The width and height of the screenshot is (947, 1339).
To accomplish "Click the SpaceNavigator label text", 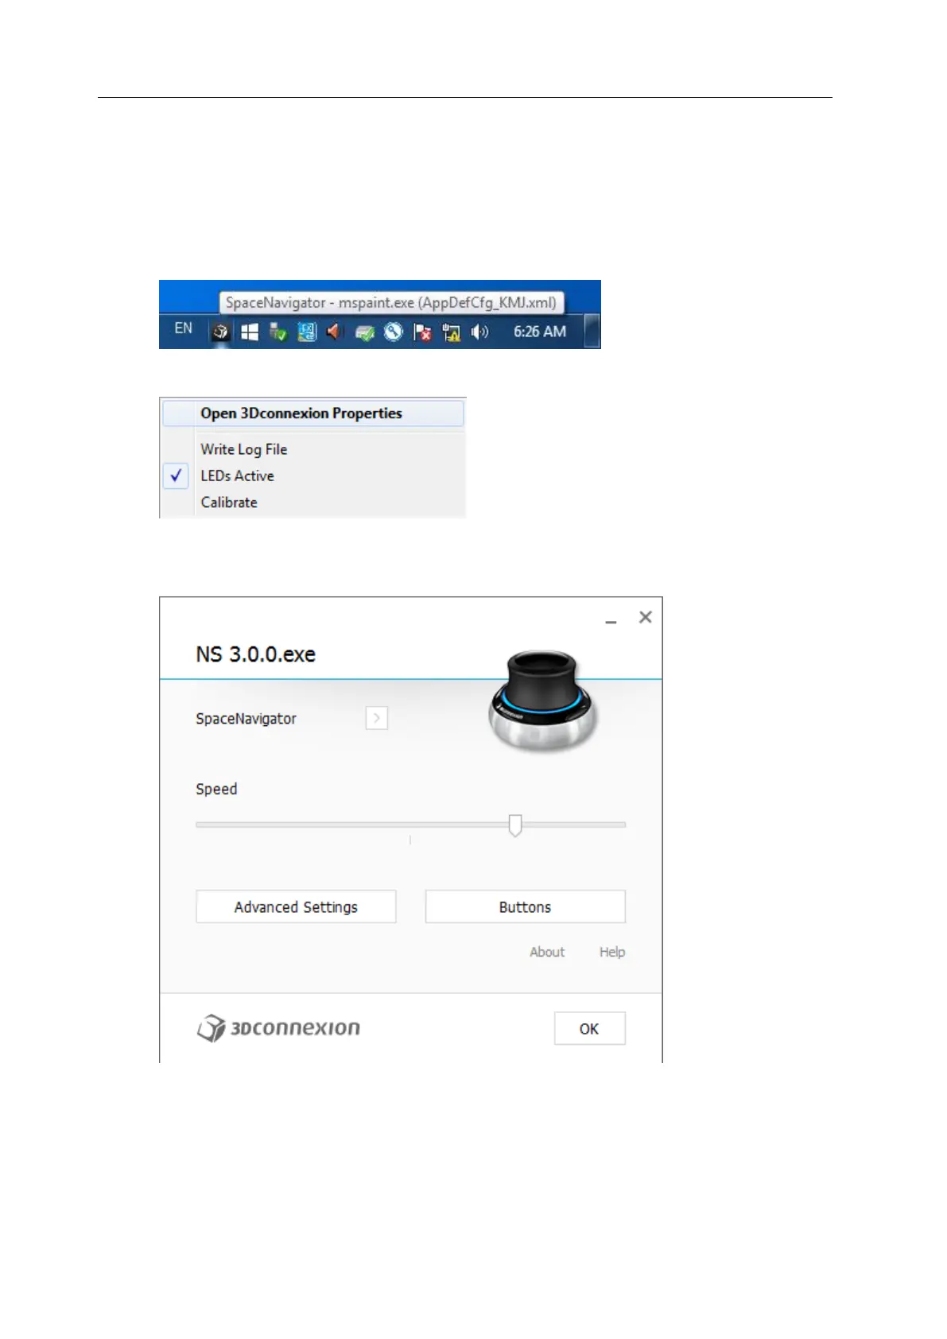I will click(246, 719).
